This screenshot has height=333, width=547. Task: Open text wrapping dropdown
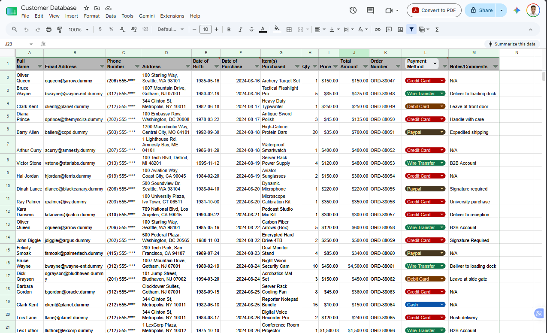tap(348, 29)
